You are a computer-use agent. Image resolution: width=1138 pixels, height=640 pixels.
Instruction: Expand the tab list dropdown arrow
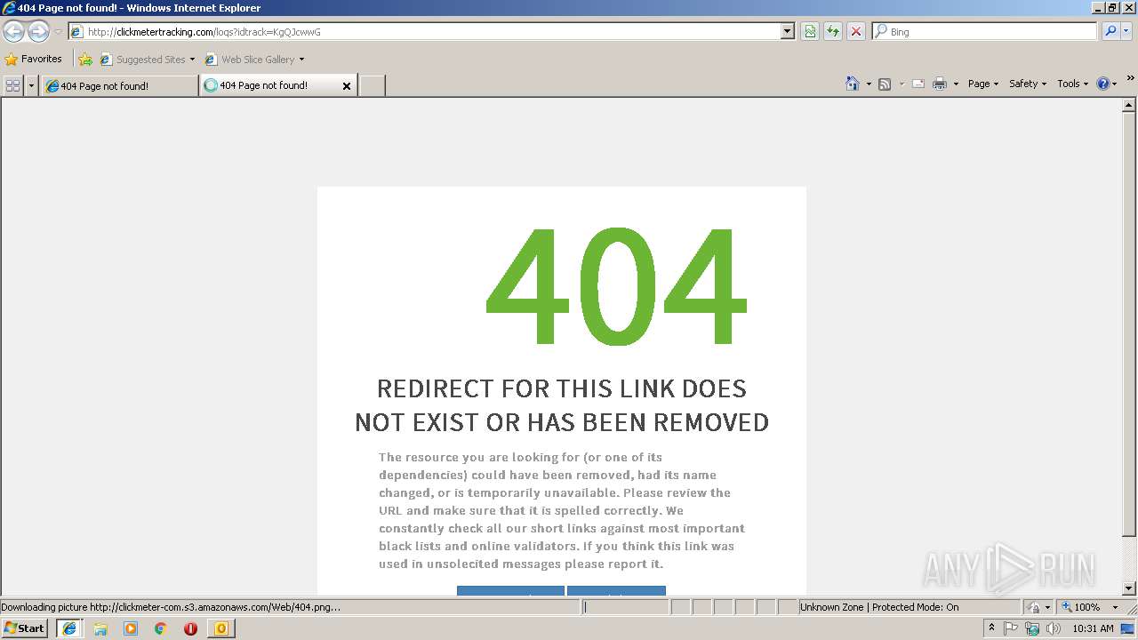32,85
